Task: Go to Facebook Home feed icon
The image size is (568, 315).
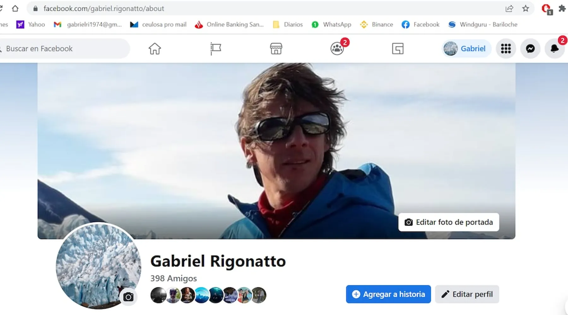Action: click(x=155, y=49)
